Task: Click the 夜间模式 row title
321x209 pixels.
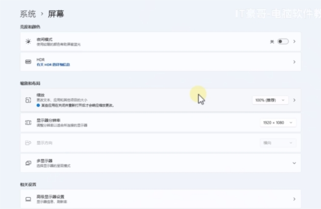Action: coord(44,40)
